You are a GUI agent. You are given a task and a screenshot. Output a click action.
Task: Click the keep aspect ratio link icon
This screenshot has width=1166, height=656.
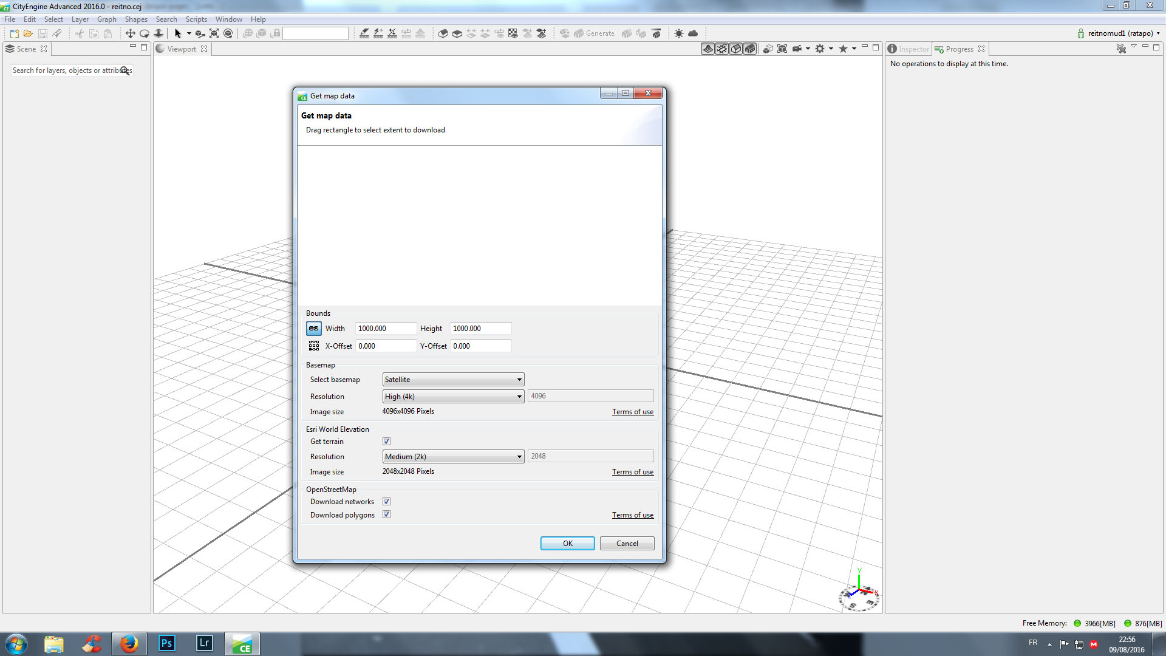point(313,329)
